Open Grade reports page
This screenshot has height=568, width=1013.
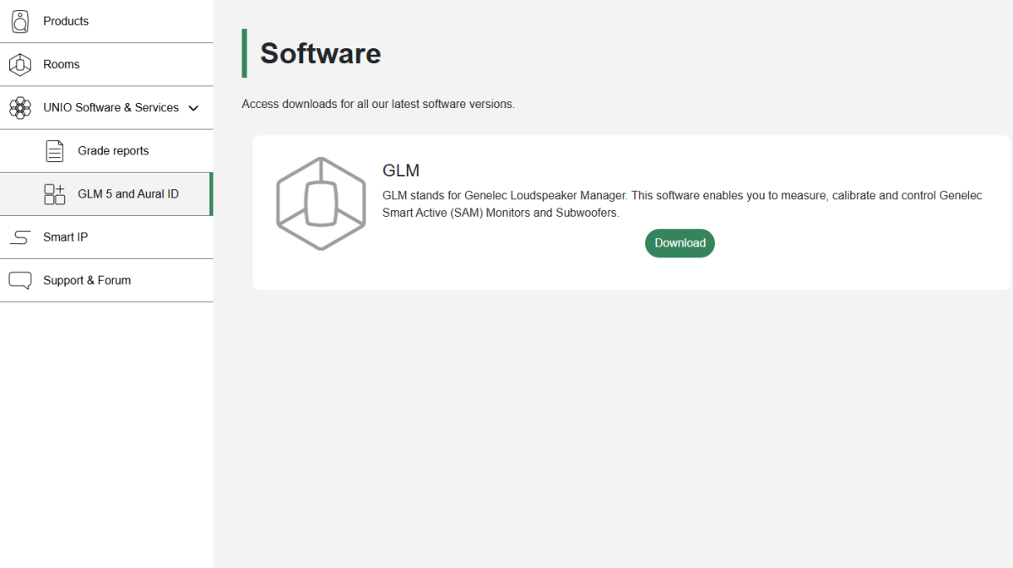(x=106, y=151)
